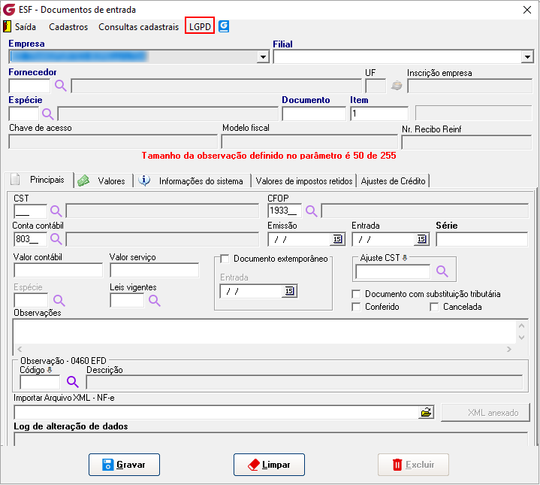Click the Leis vigentes input field

pos(127,301)
